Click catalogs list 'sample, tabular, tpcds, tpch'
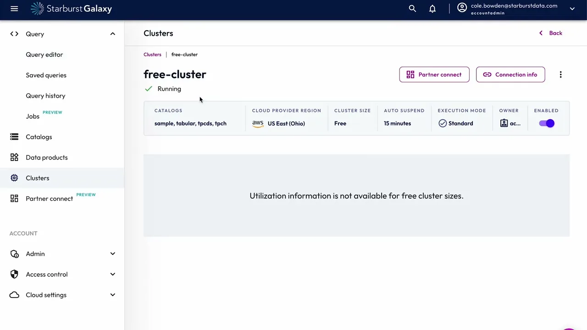This screenshot has width=587, height=330. click(190, 123)
